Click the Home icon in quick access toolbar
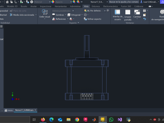164x123 pixels. coord(7,2)
